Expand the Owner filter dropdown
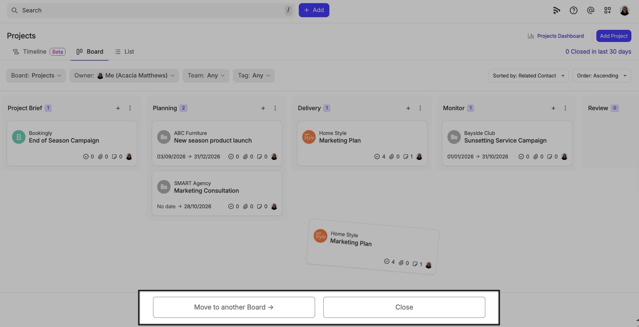Image resolution: width=639 pixels, height=327 pixels. [124, 76]
